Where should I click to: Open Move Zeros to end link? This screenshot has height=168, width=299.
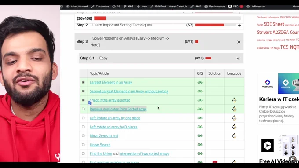coord(104,136)
